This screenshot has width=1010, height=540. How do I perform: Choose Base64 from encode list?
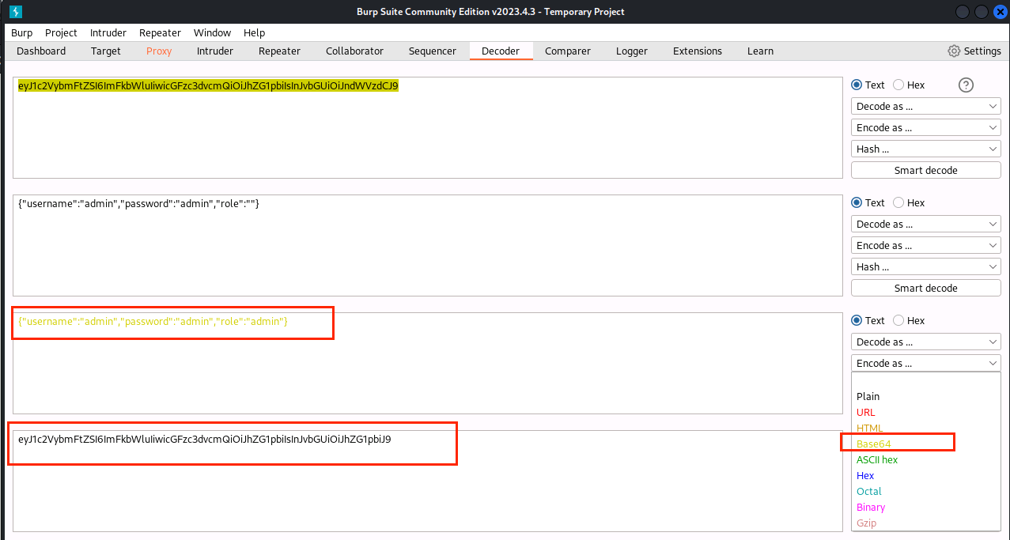[926, 444]
